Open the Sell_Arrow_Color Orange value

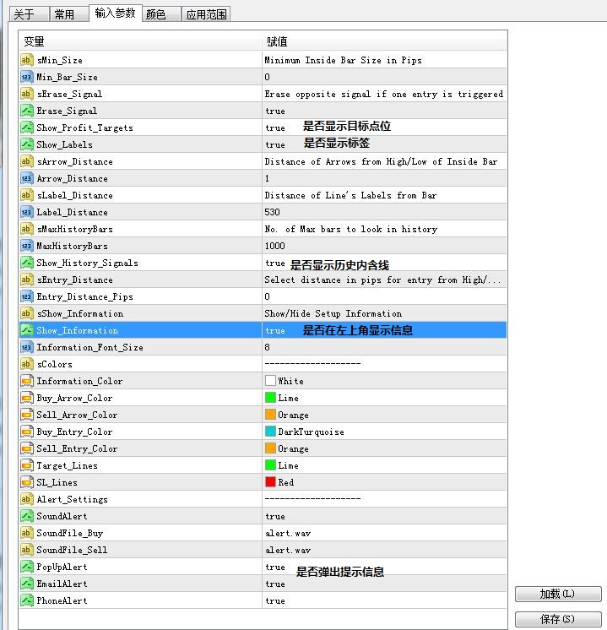pyautogui.click(x=293, y=415)
